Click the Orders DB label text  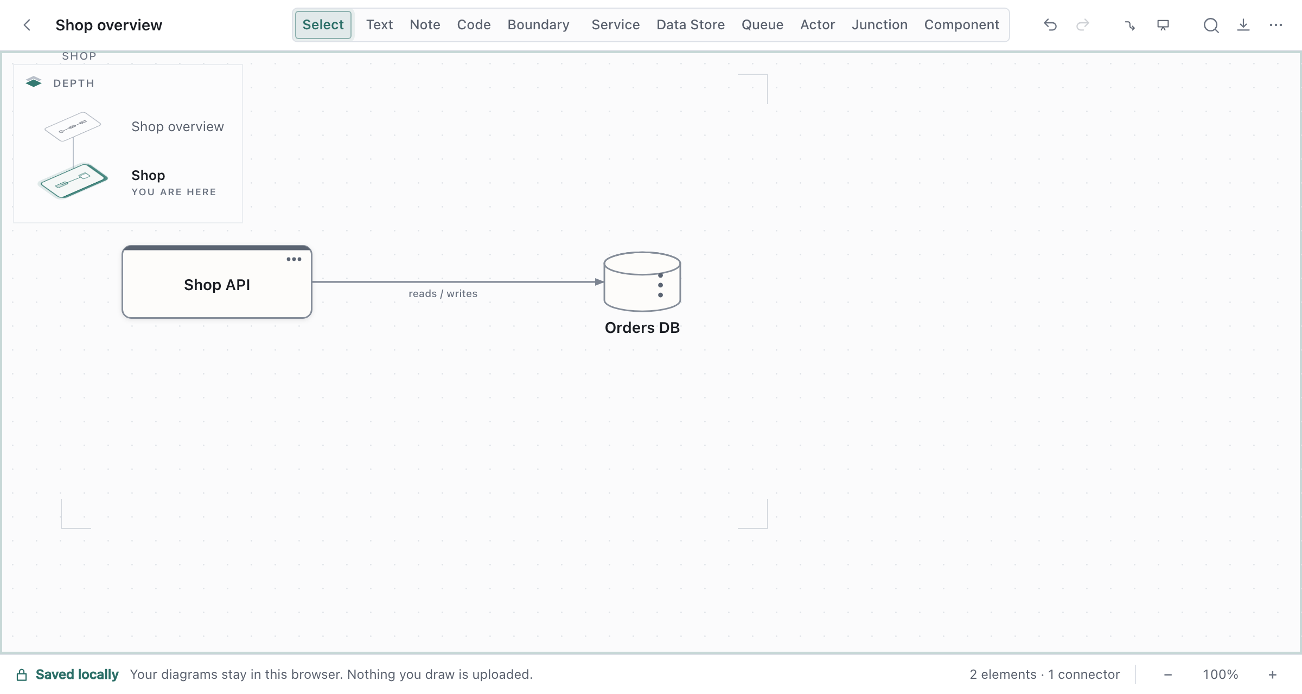point(642,327)
